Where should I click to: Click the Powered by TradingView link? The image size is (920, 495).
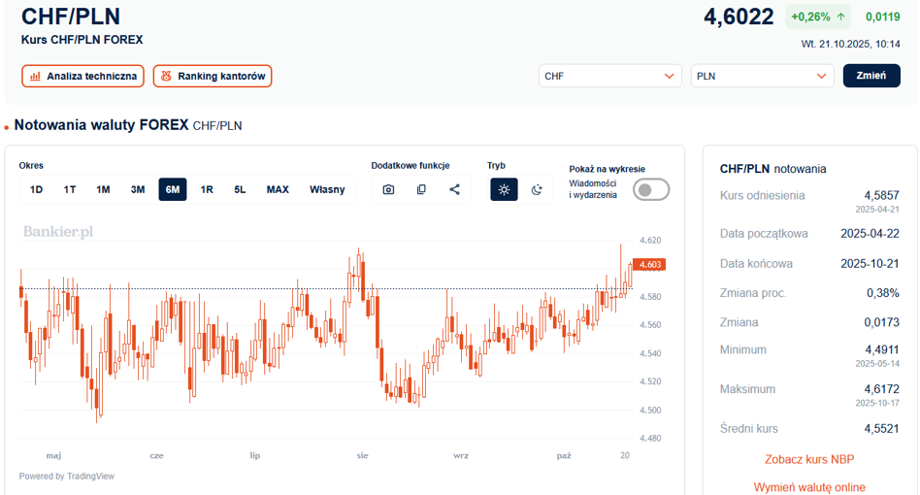click(67, 476)
